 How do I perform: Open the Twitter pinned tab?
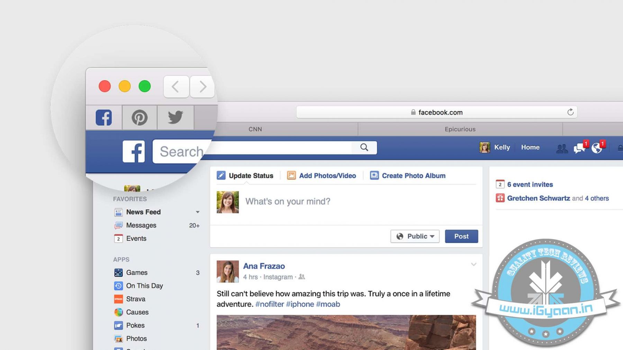coord(175,117)
